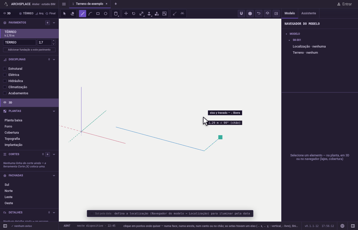Collapse the MODELO tree node
The image size is (358, 230).
pos(286,34)
